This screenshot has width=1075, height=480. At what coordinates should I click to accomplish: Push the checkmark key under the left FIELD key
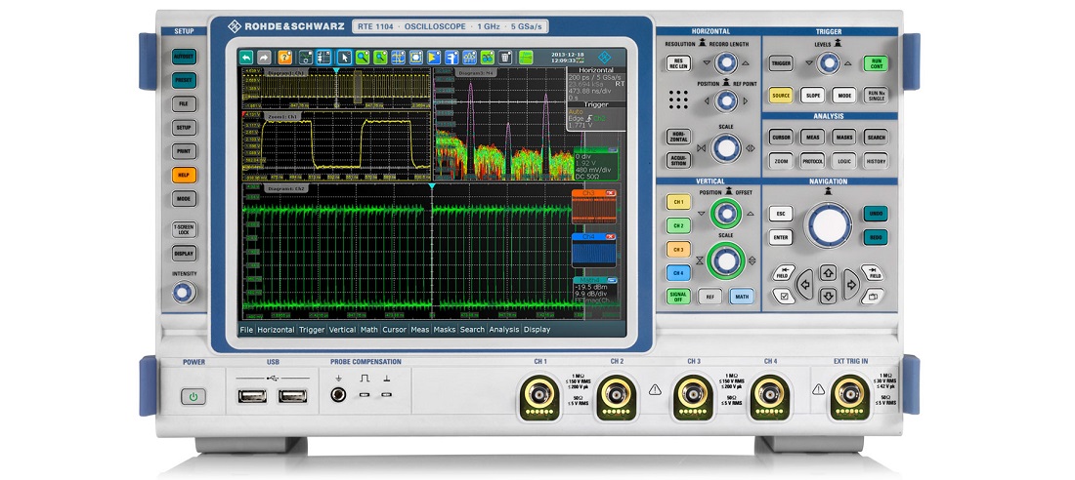click(x=783, y=296)
